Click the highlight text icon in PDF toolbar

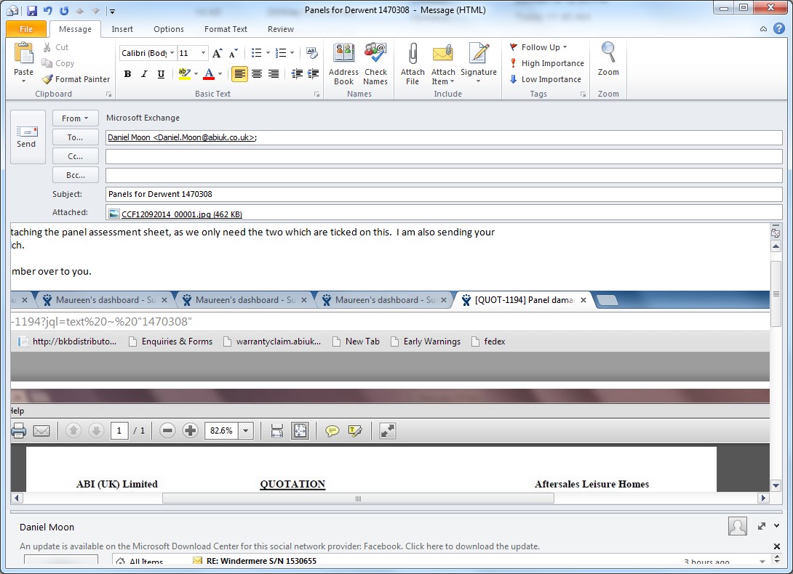(x=355, y=431)
